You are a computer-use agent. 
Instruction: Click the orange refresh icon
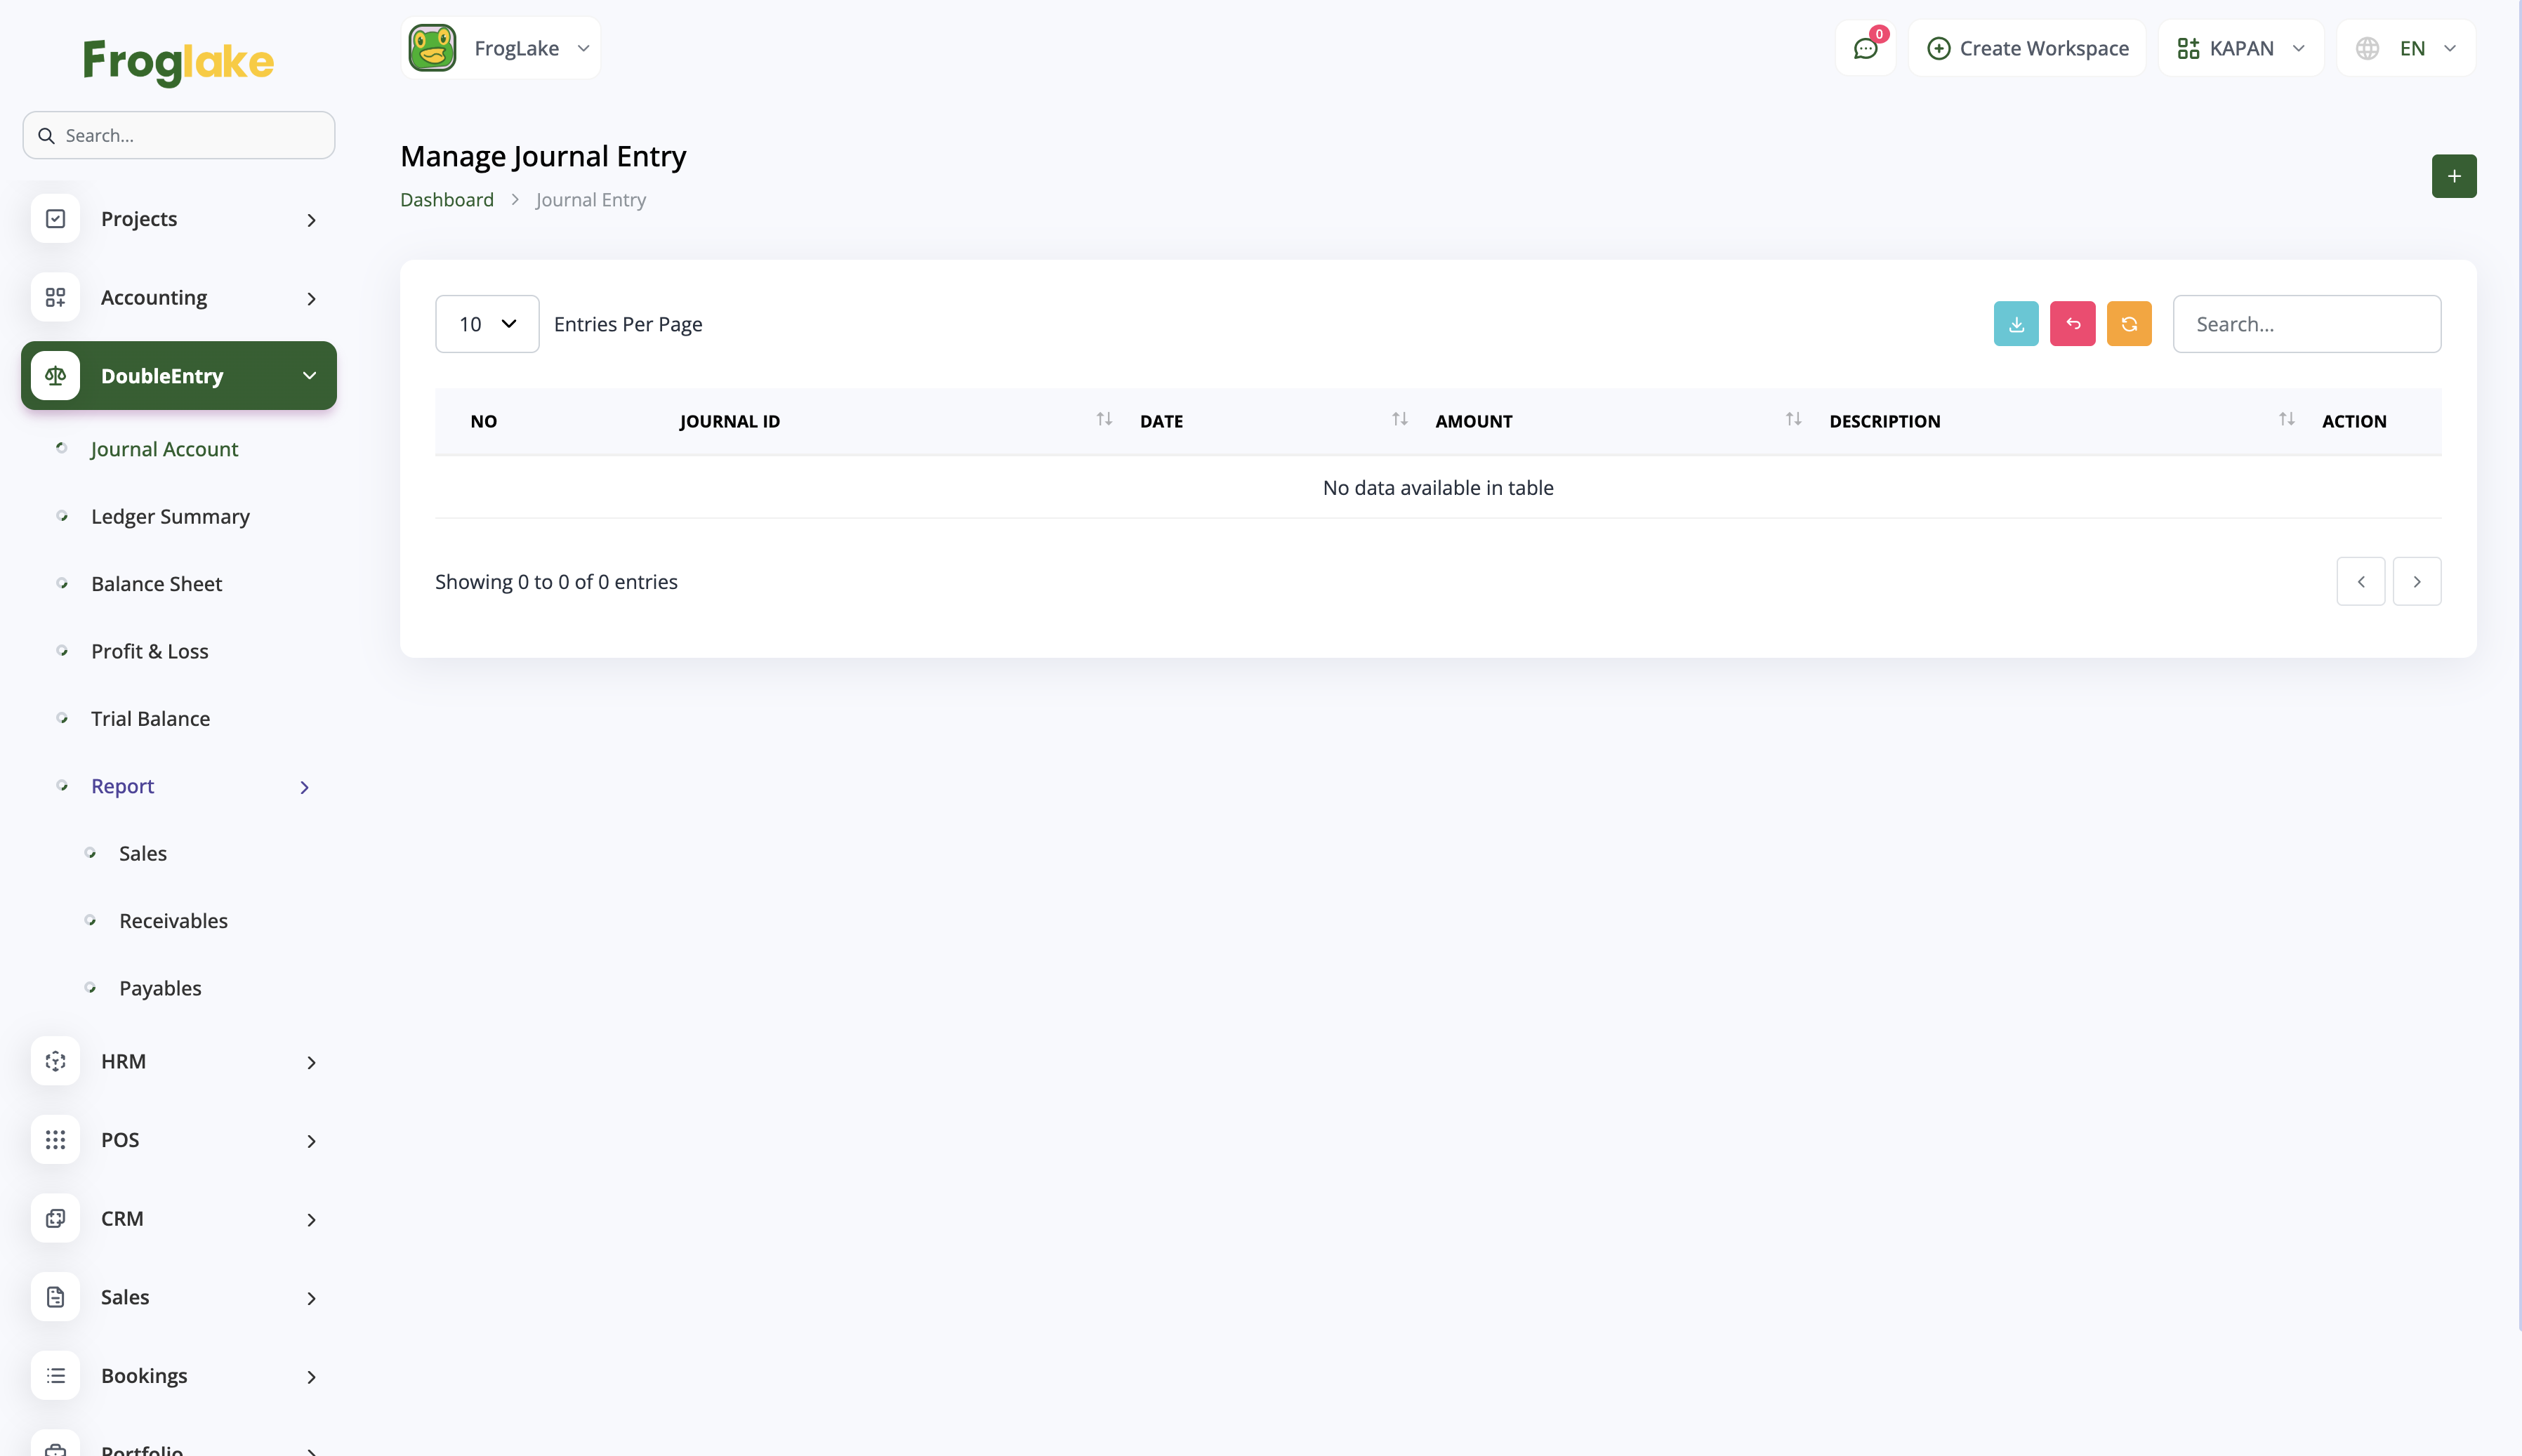[x=2128, y=324]
